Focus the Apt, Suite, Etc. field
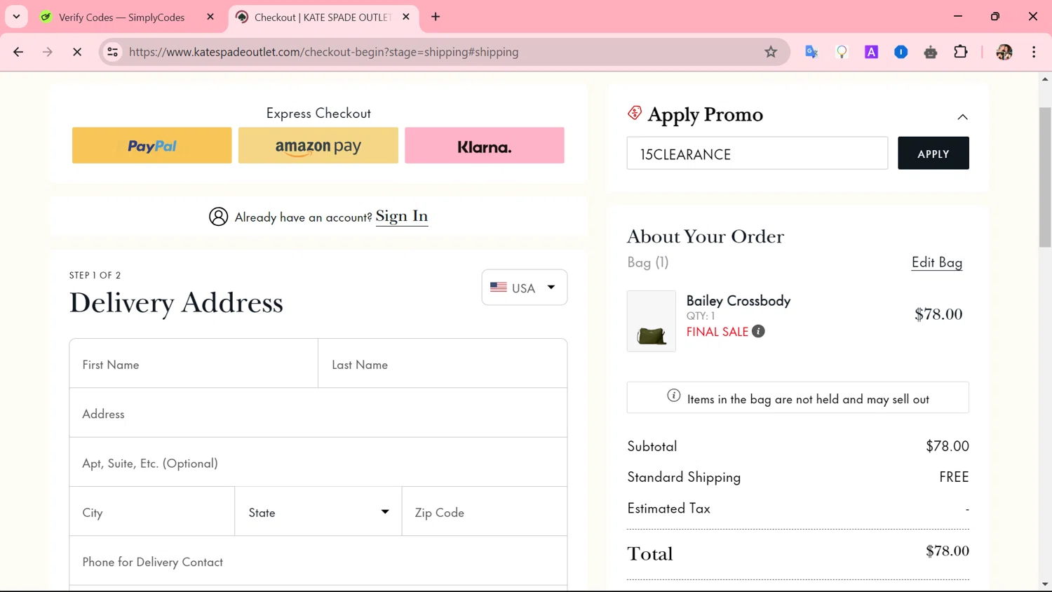1052x592 pixels. pyautogui.click(x=318, y=462)
